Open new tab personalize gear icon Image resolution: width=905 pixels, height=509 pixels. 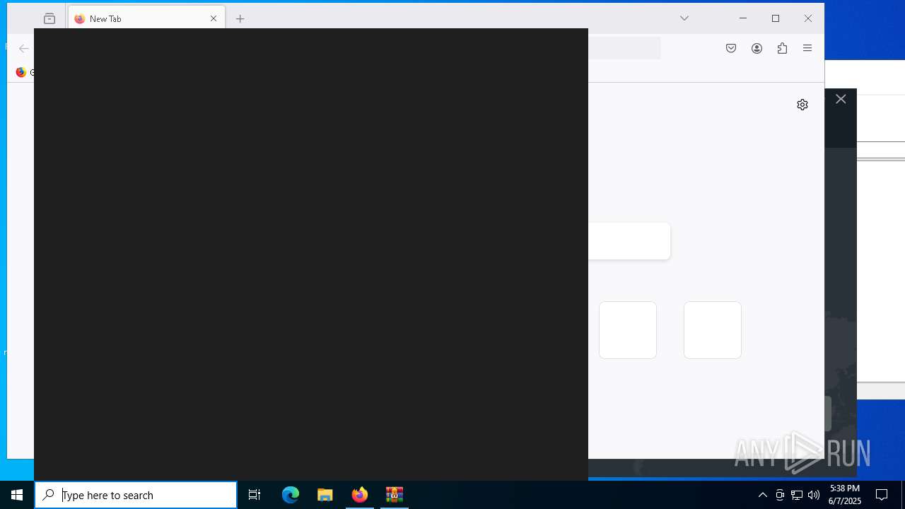coord(802,105)
